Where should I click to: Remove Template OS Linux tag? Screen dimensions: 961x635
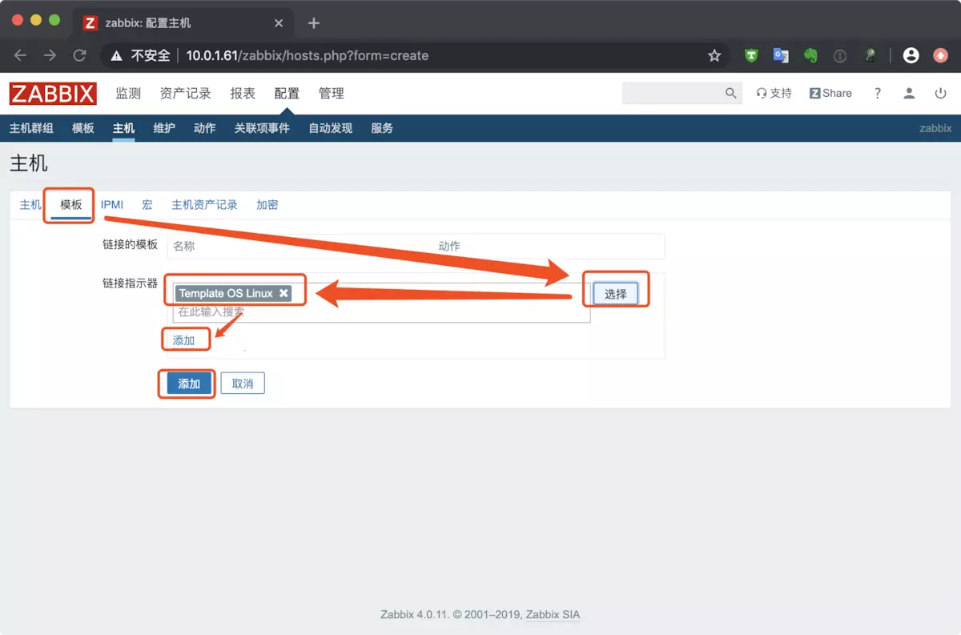(283, 293)
